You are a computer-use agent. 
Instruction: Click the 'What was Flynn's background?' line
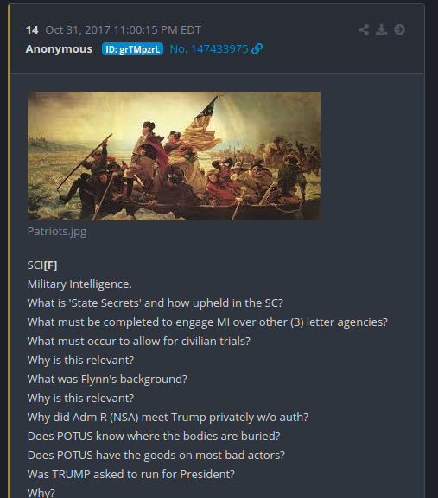coord(107,380)
